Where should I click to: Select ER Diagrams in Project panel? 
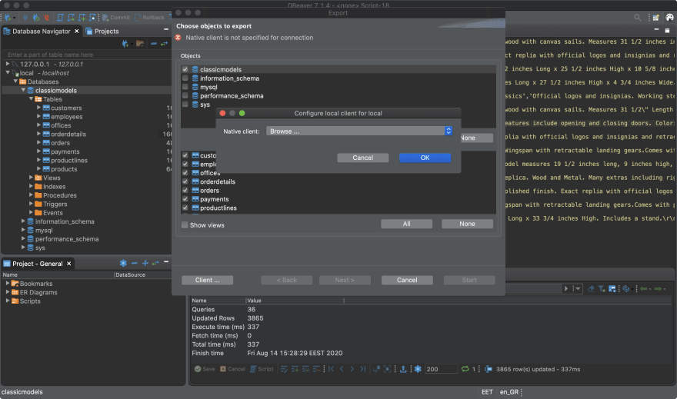click(x=38, y=292)
